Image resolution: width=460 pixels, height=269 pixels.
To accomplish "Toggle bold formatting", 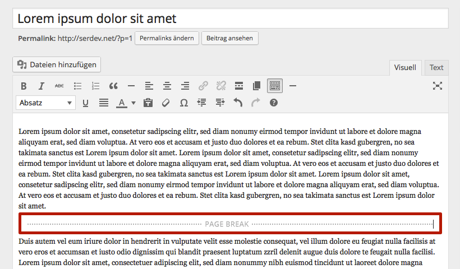I will 24,86.
